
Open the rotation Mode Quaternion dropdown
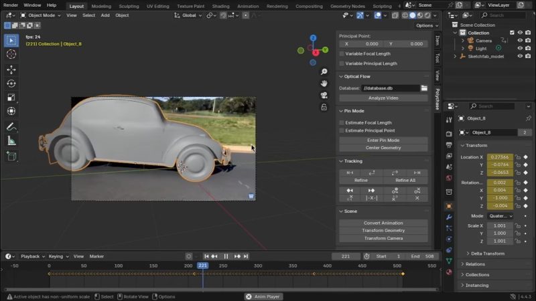(x=500, y=216)
